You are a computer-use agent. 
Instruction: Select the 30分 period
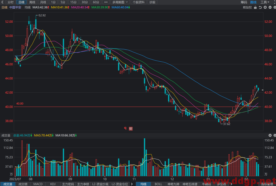85,2
